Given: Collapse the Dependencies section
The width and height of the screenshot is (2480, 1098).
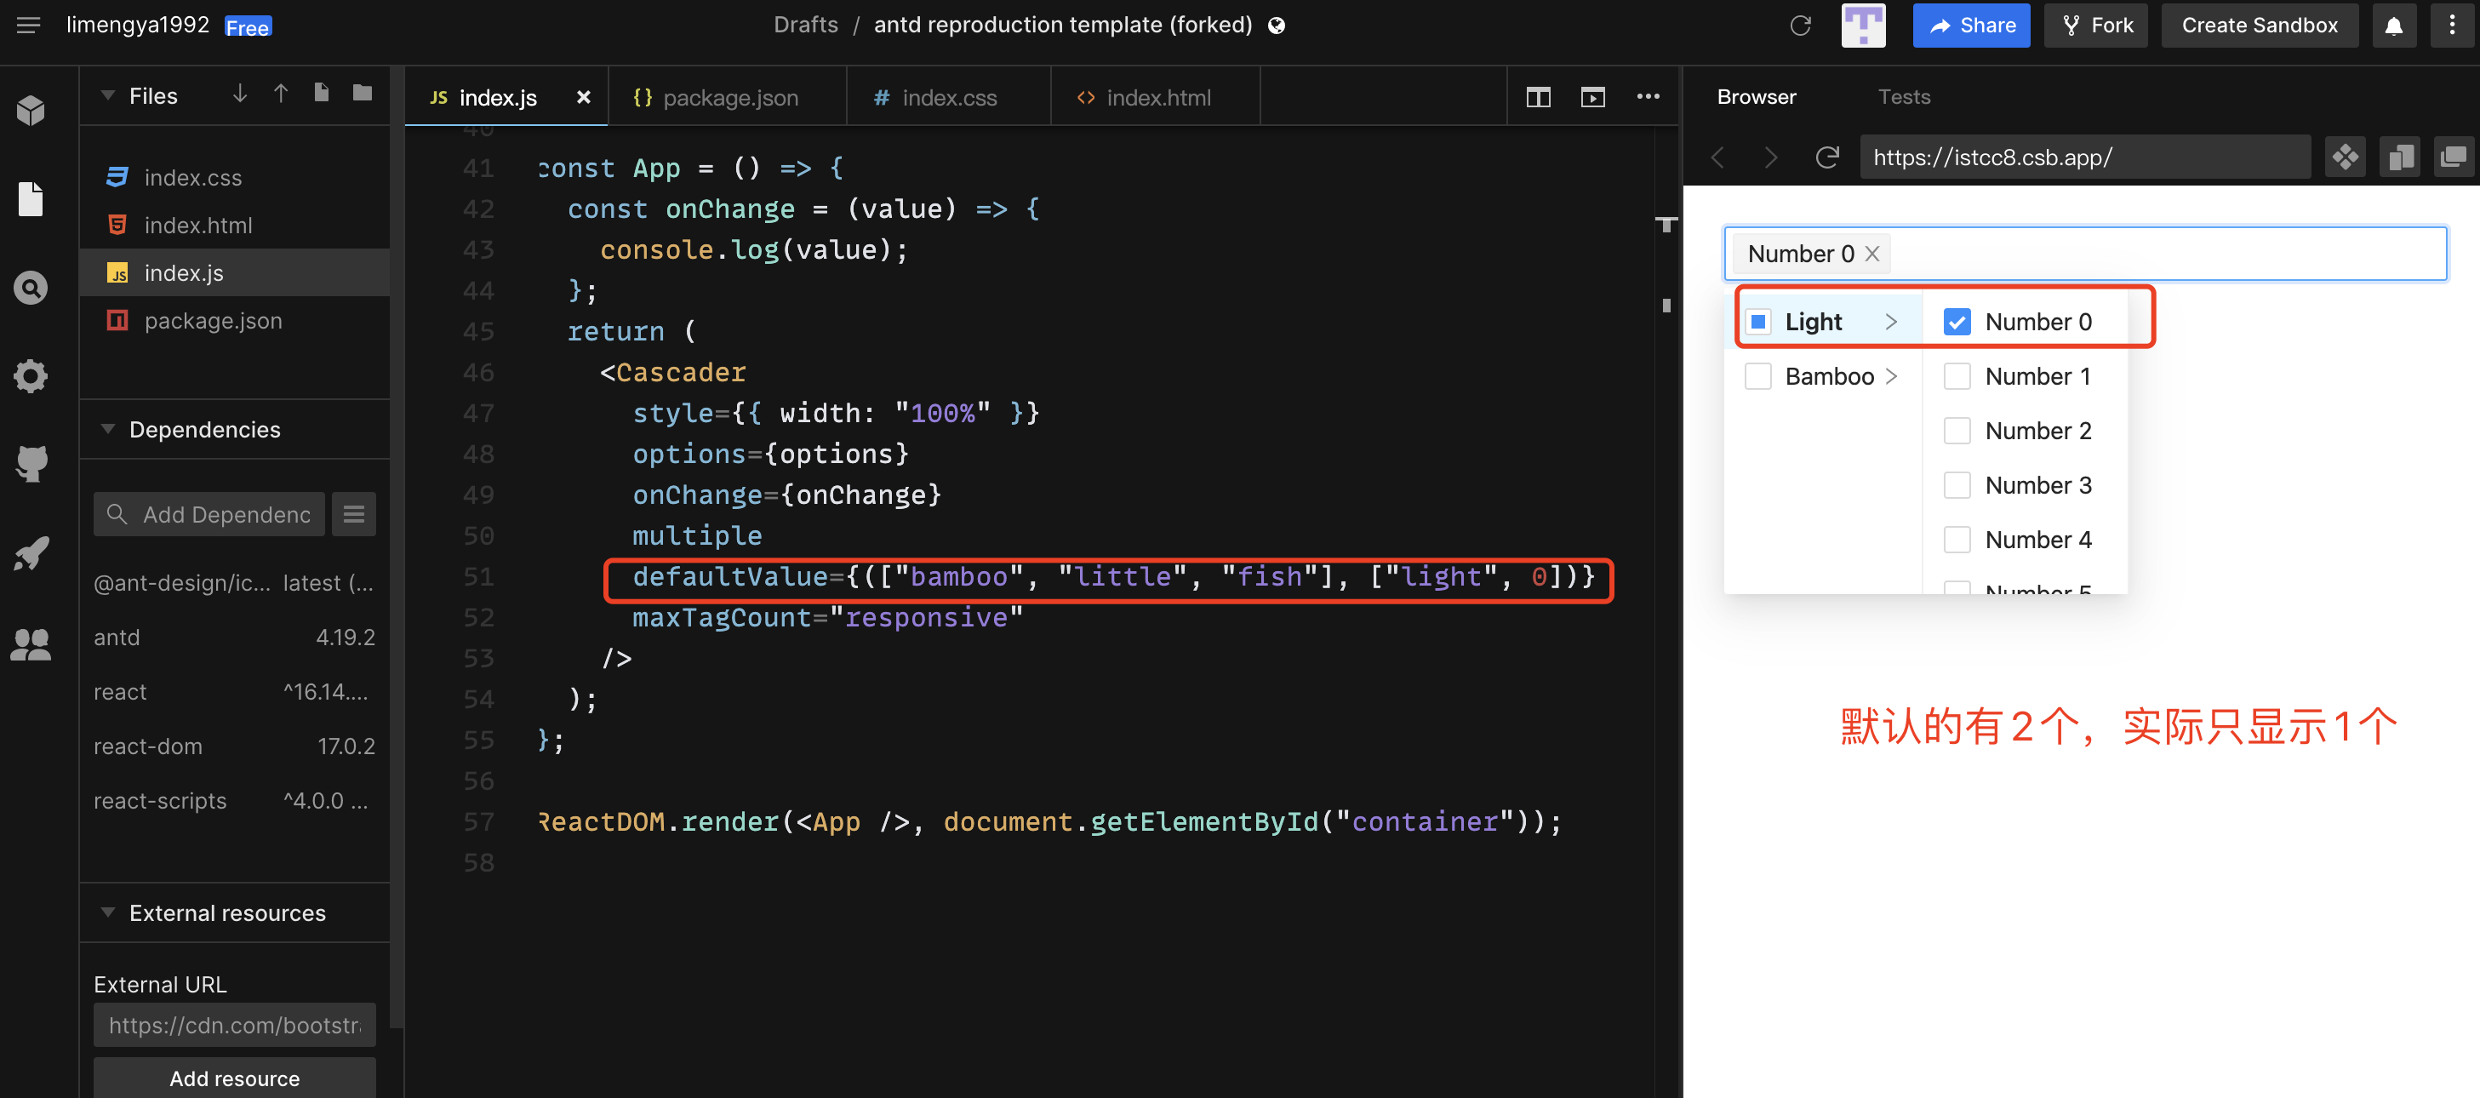Looking at the screenshot, I should 108,430.
